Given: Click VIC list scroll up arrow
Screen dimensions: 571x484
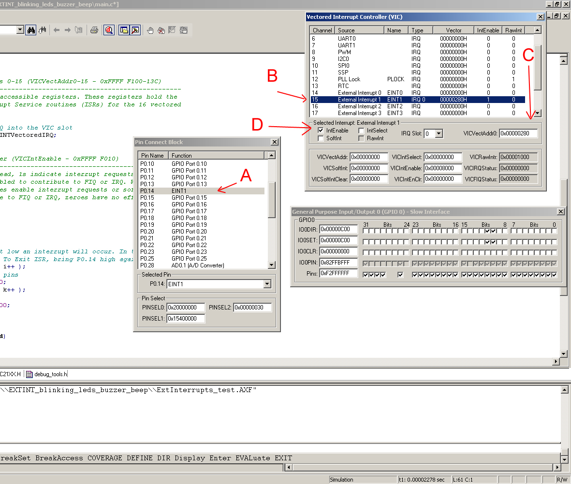Looking at the screenshot, I should click(538, 30).
